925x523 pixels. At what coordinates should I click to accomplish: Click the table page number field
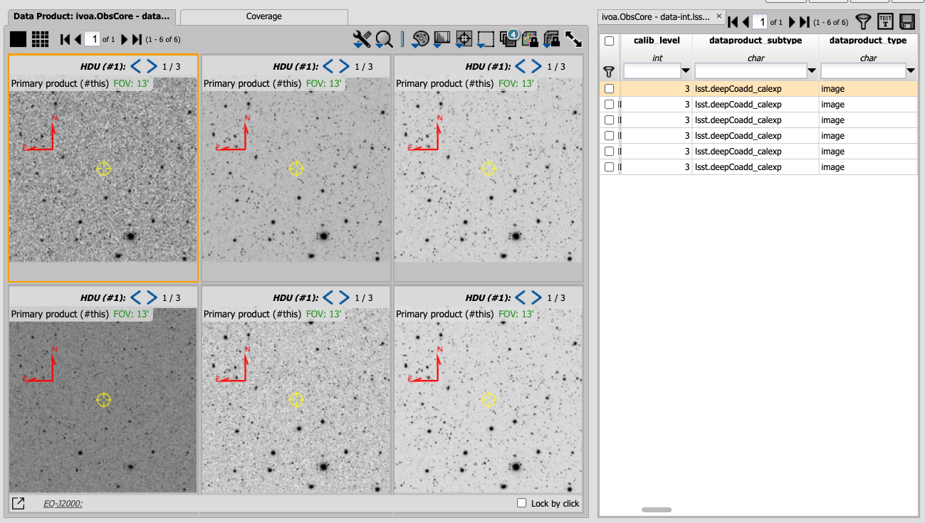coord(760,21)
